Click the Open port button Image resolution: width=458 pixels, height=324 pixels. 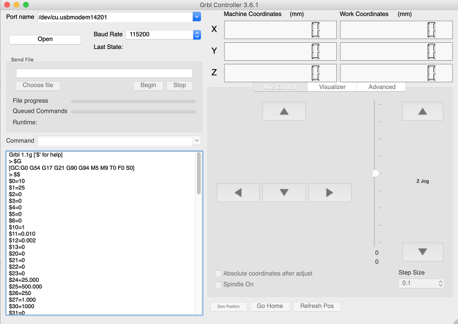click(x=45, y=39)
